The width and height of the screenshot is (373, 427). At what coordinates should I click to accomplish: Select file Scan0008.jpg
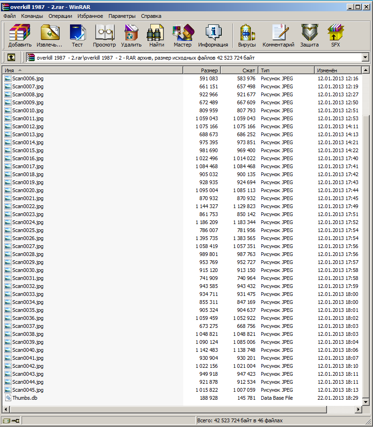tap(28, 94)
